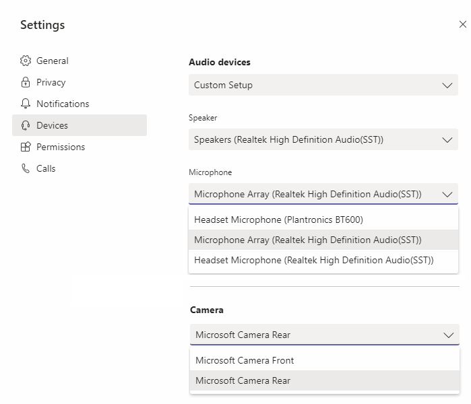Image resolution: width=471 pixels, height=404 pixels.
Task: Click the Notifications bell icon
Action: pyautogui.click(x=26, y=104)
